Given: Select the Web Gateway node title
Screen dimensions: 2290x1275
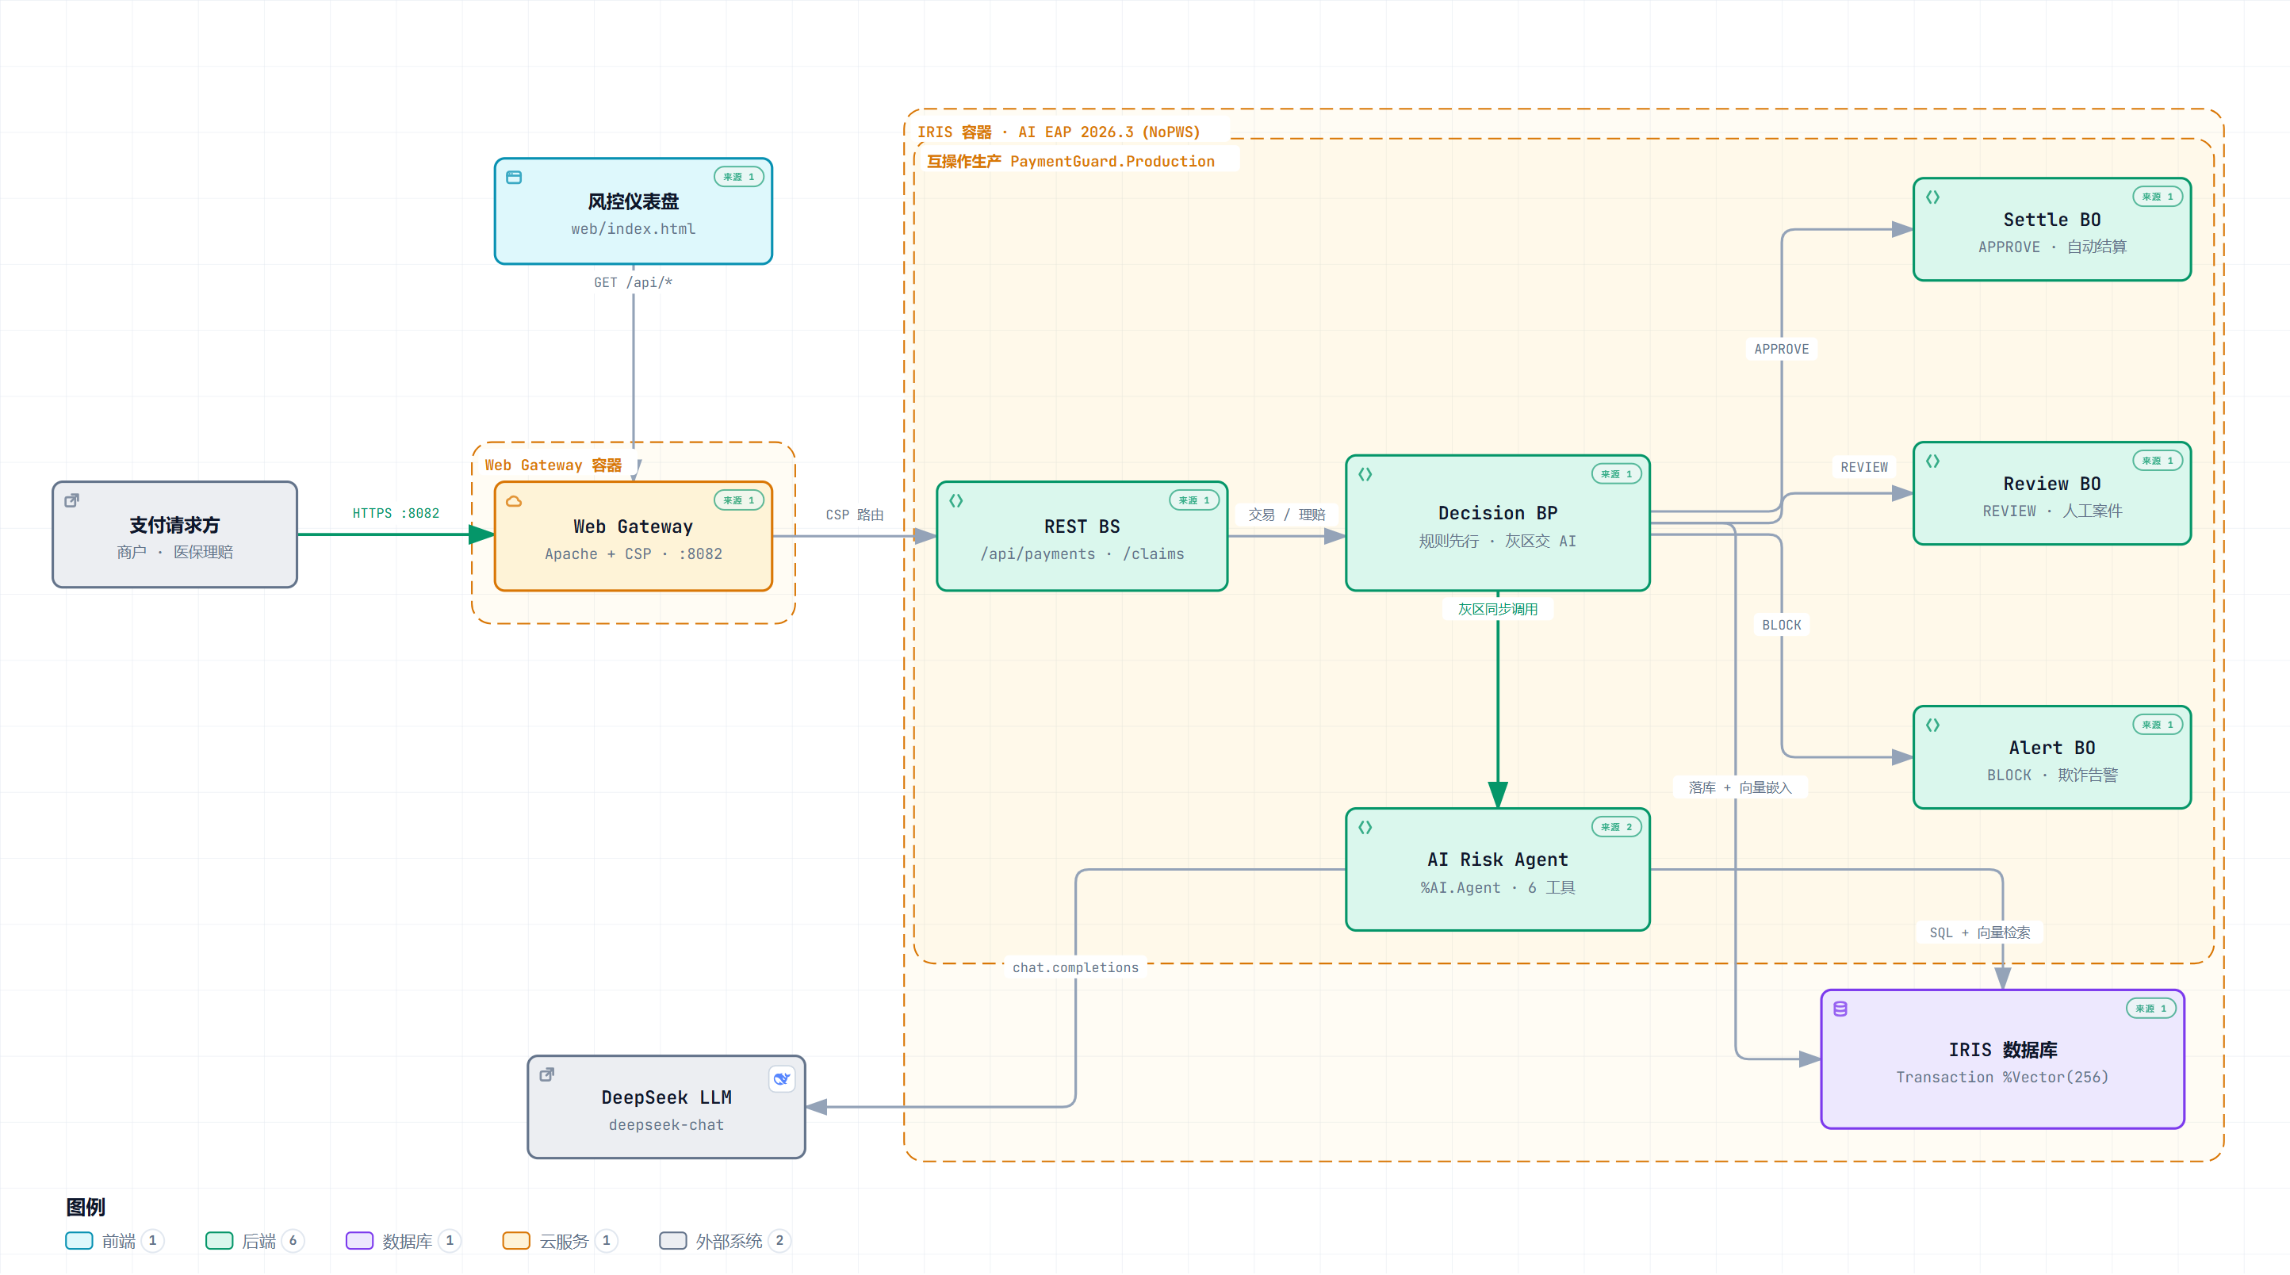Looking at the screenshot, I should pos(633,526).
